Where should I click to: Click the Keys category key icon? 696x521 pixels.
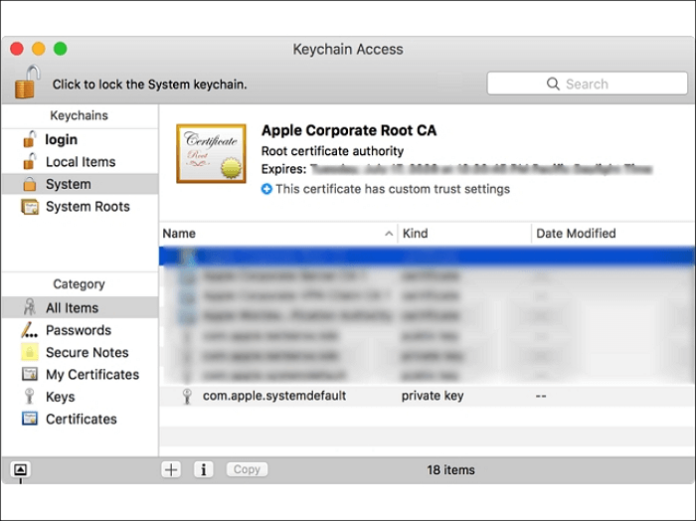click(x=29, y=397)
